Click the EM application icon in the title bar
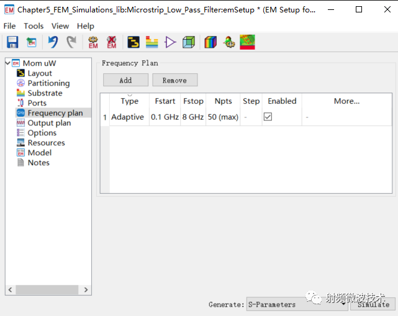Image resolution: width=398 pixels, height=316 pixels. coord(9,10)
